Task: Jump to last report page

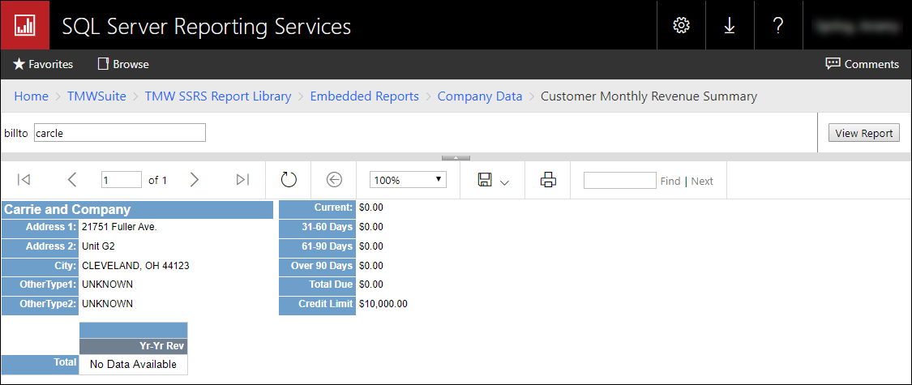Action: (242, 180)
